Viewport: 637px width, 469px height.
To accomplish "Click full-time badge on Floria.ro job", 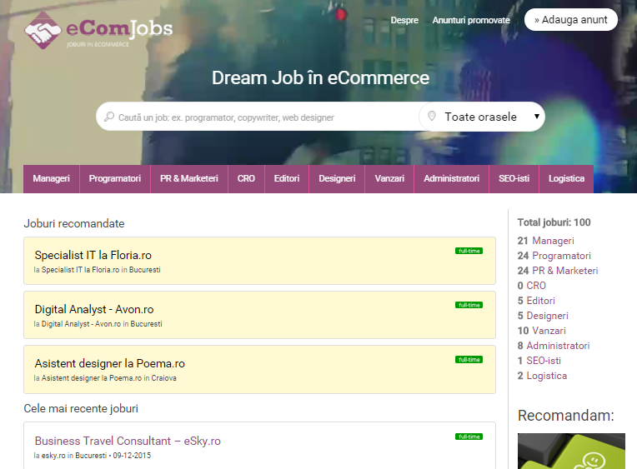I will tap(469, 251).
